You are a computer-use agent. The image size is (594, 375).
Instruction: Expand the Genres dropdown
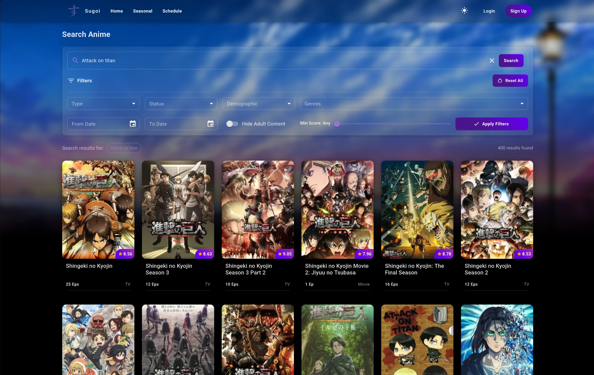pos(414,104)
